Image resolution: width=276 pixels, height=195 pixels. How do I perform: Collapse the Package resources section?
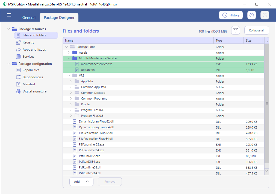(x=8, y=29)
